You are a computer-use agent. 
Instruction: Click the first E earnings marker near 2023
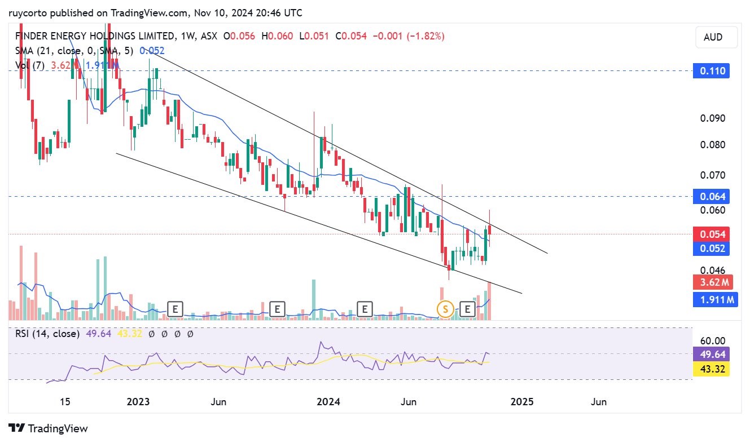coord(175,309)
